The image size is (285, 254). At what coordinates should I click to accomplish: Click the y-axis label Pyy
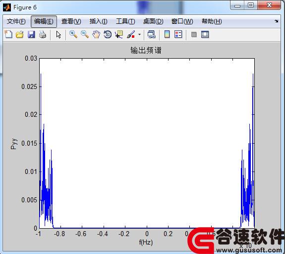pos(14,144)
